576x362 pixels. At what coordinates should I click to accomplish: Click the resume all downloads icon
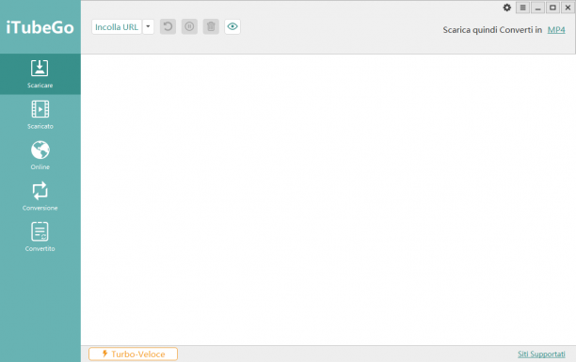[x=168, y=27]
